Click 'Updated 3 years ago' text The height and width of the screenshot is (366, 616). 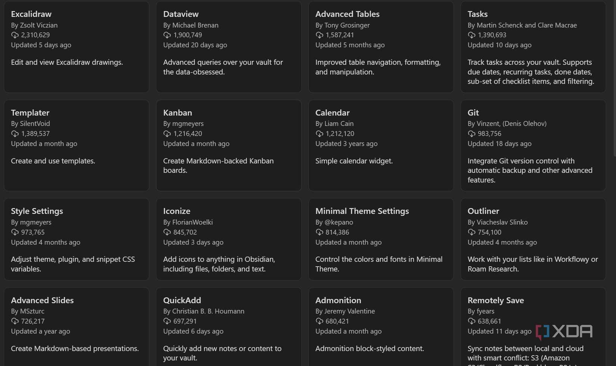pyautogui.click(x=346, y=144)
